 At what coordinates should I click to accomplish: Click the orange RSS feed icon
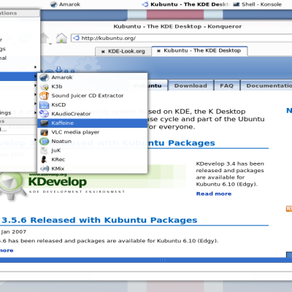289,209
